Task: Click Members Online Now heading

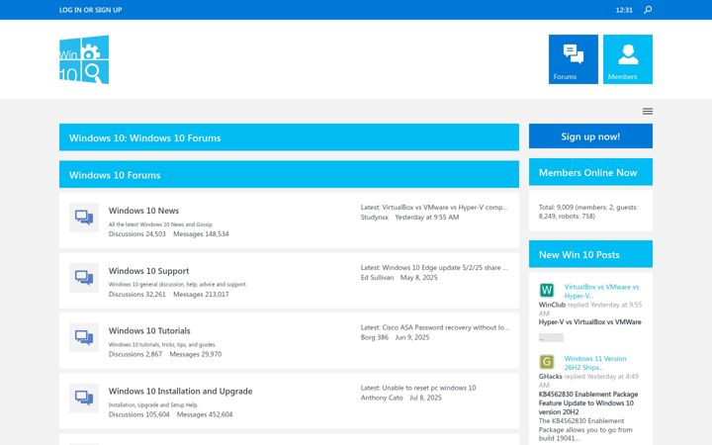Action: [x=590, y=172]
